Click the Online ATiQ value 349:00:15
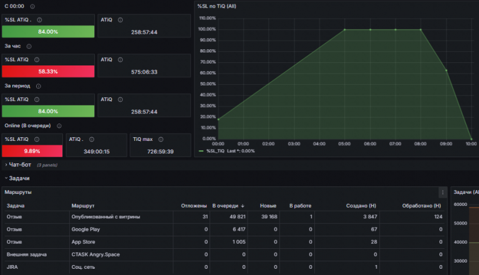This screenshot has height=275, width=479. 97,152
